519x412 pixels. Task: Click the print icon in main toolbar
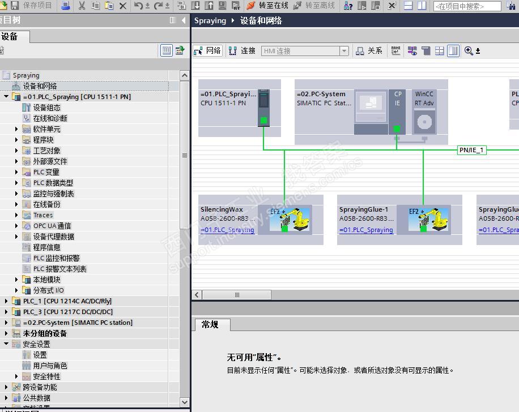point(66,6)
